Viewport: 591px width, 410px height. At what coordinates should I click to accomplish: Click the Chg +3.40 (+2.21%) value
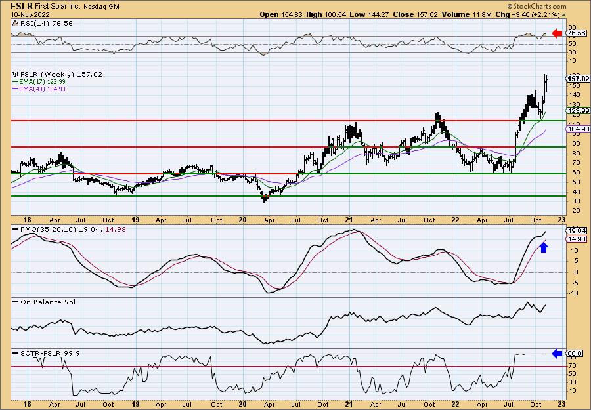tap(528, 14)
